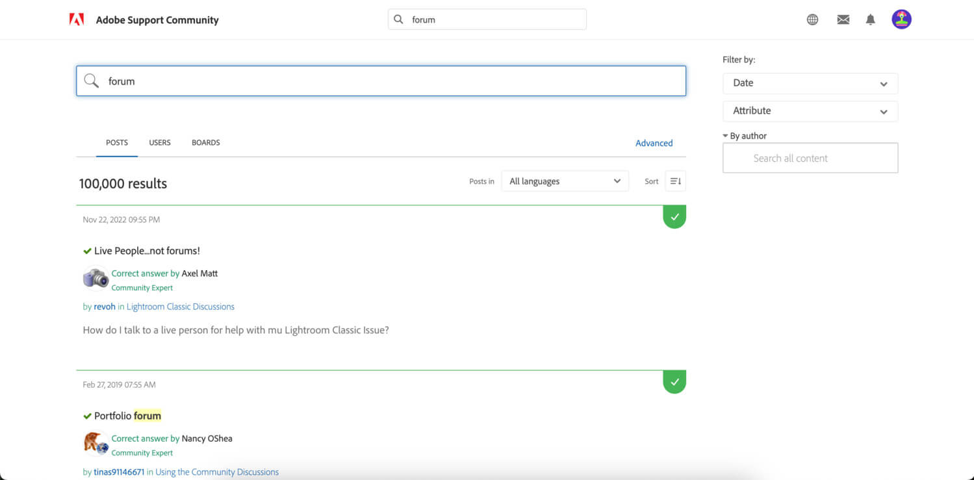Image resolution: width=974 pixels, height=480 pixels.
Task: Focus the header search field
Action: pyautogui.click(x=487, y=19)
